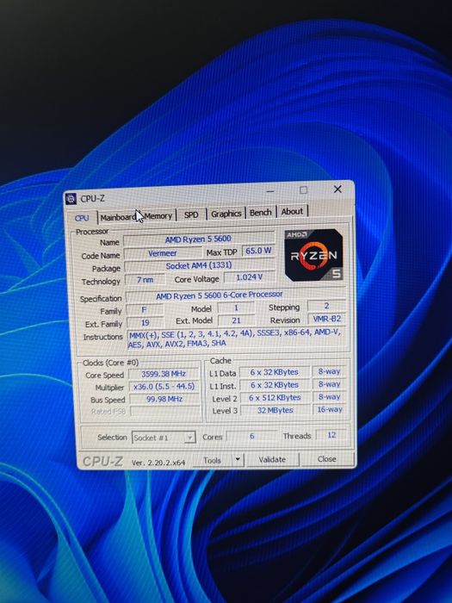Click the package value Socket AM4 (1331)

(x=199, y=265)
